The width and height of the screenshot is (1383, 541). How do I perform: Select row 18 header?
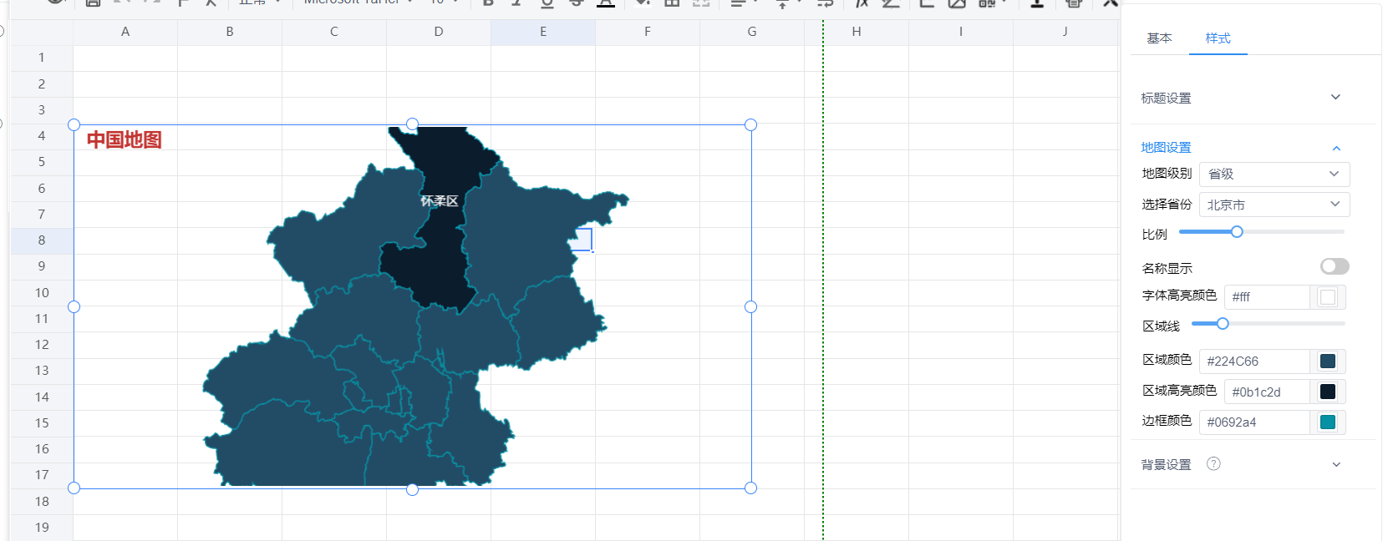click(x=42, y=502)
